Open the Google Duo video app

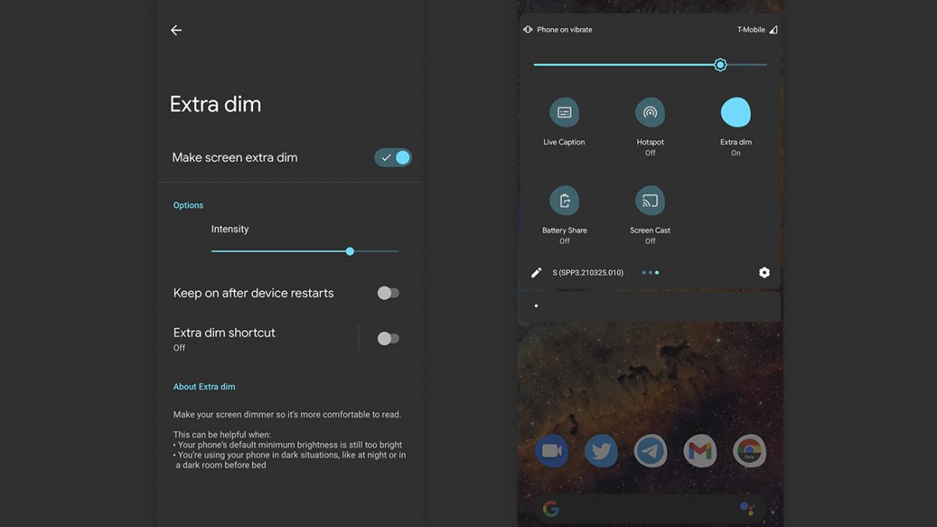(552, 450)
